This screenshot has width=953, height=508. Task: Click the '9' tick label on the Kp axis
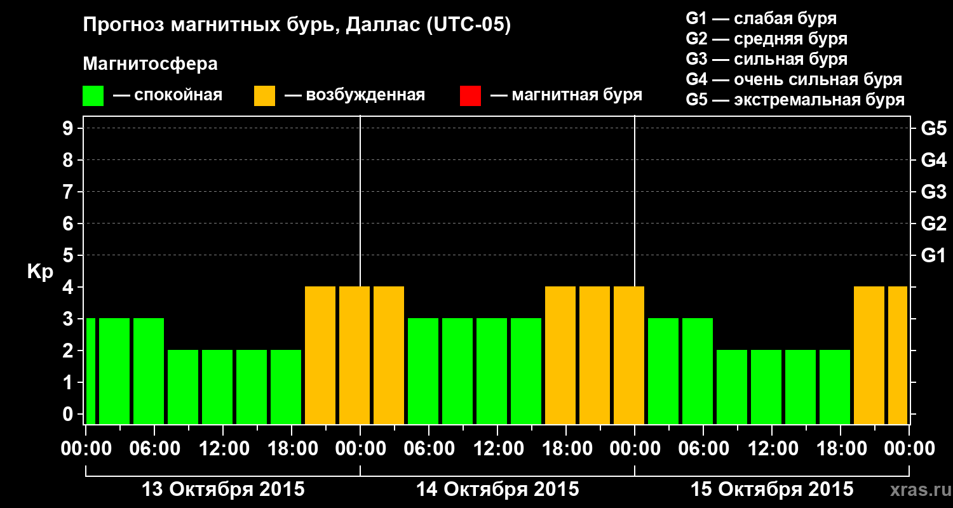click(69, 128)
